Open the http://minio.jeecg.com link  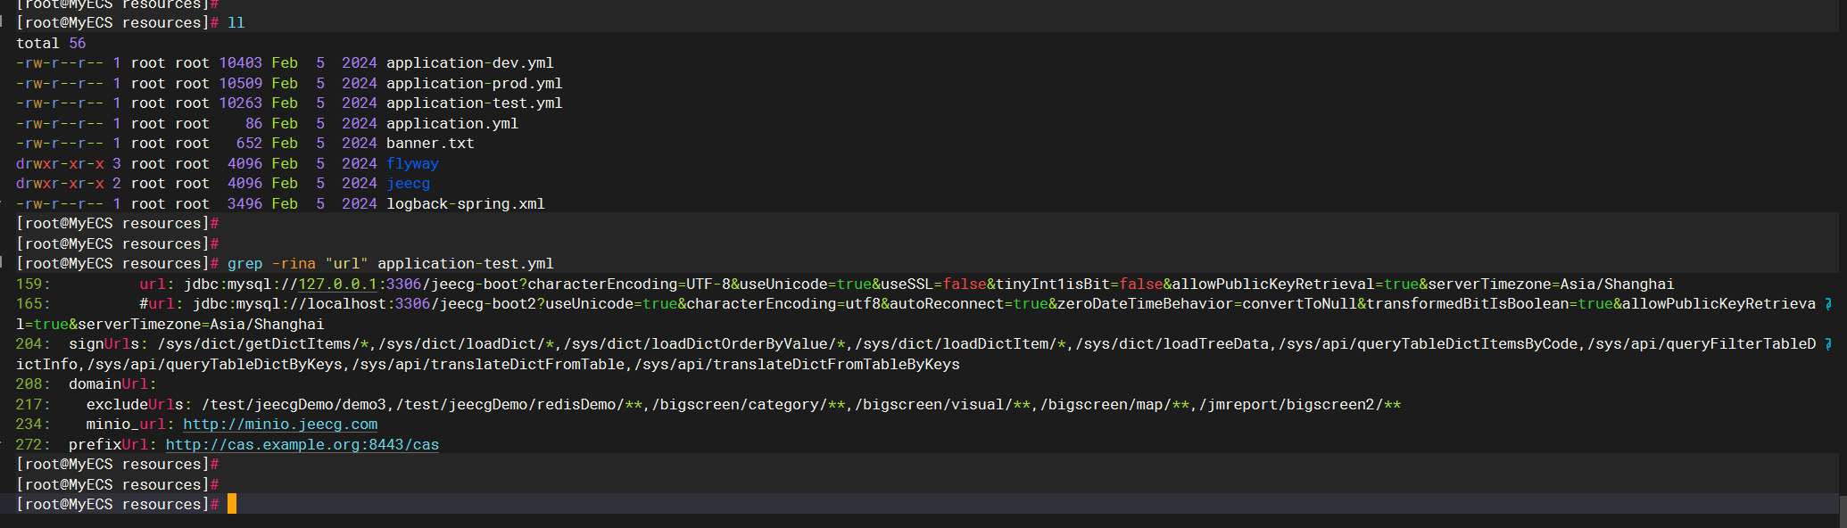pyautogui.click(x=280, y=425)
